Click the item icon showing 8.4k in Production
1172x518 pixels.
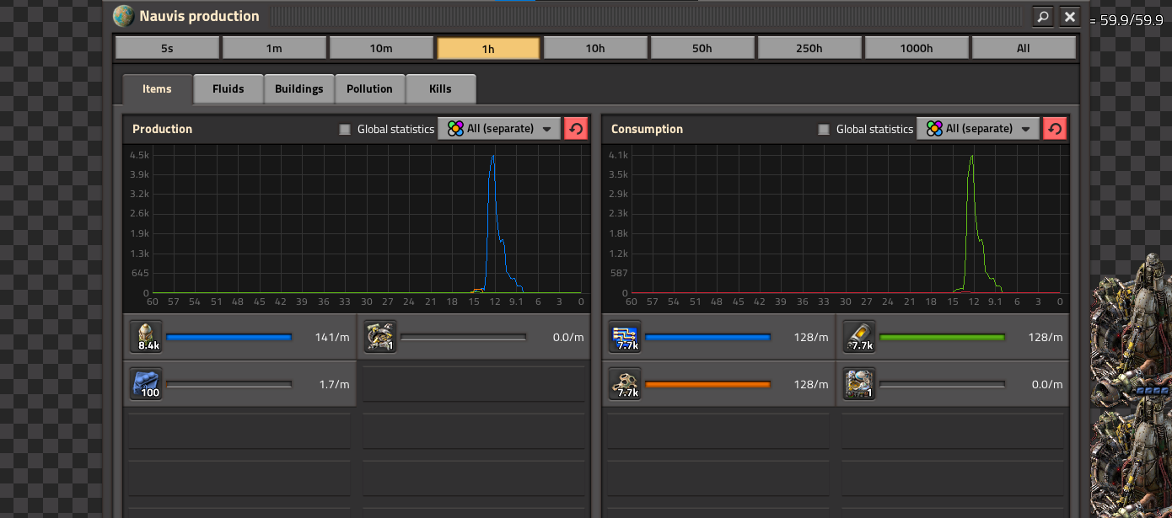(147, 337)
